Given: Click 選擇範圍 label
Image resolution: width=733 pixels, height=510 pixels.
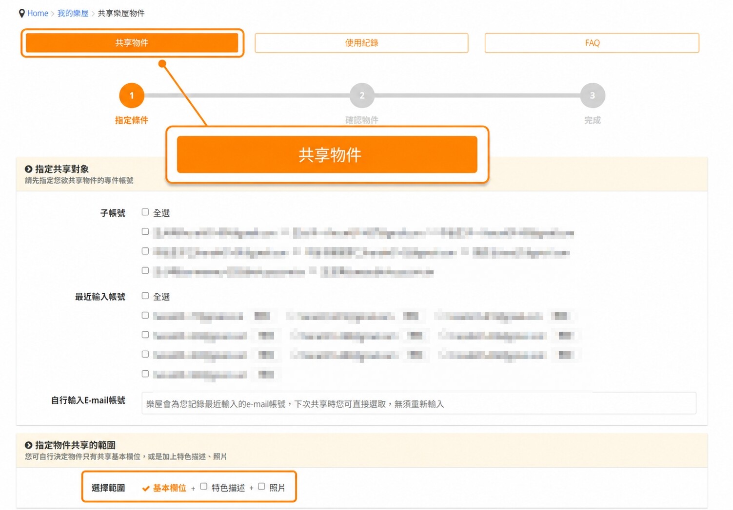Looking at the screenshot, I should click(108, 488).
